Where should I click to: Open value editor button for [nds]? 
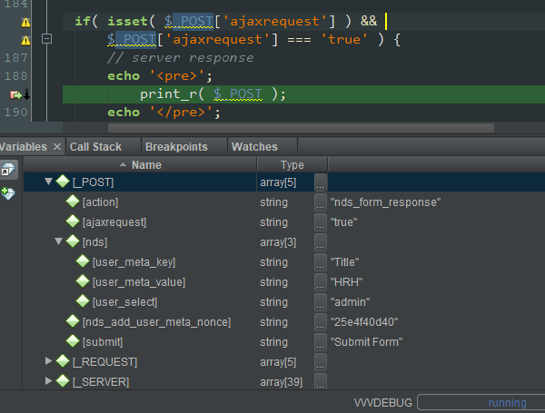(x=321, y=242)
